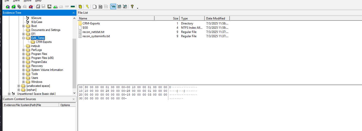Click the Create Custom Content Image icon
Viewport: 362px width, 131px height.
point(61,7)
